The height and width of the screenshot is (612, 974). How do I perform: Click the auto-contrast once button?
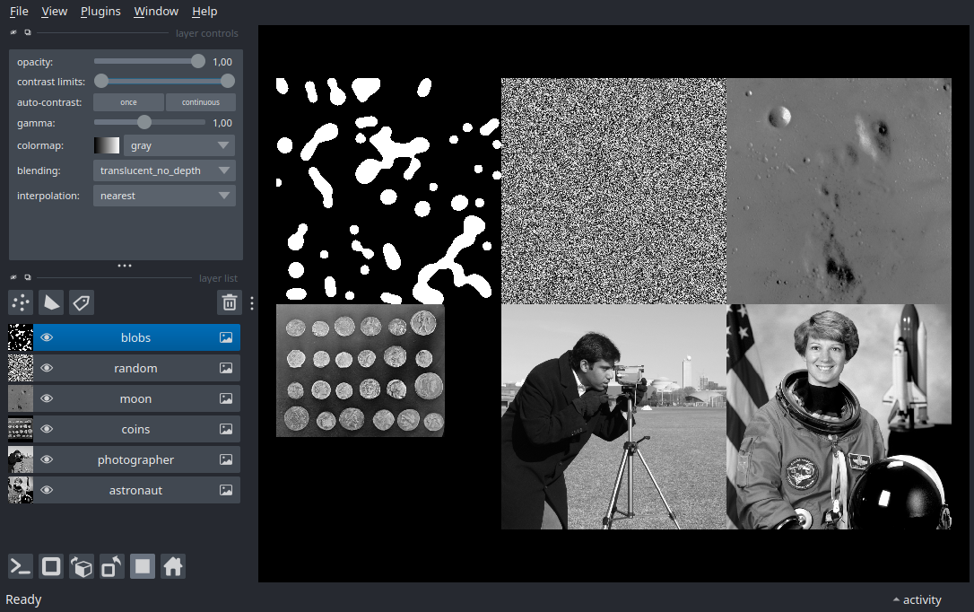(128, 102)
